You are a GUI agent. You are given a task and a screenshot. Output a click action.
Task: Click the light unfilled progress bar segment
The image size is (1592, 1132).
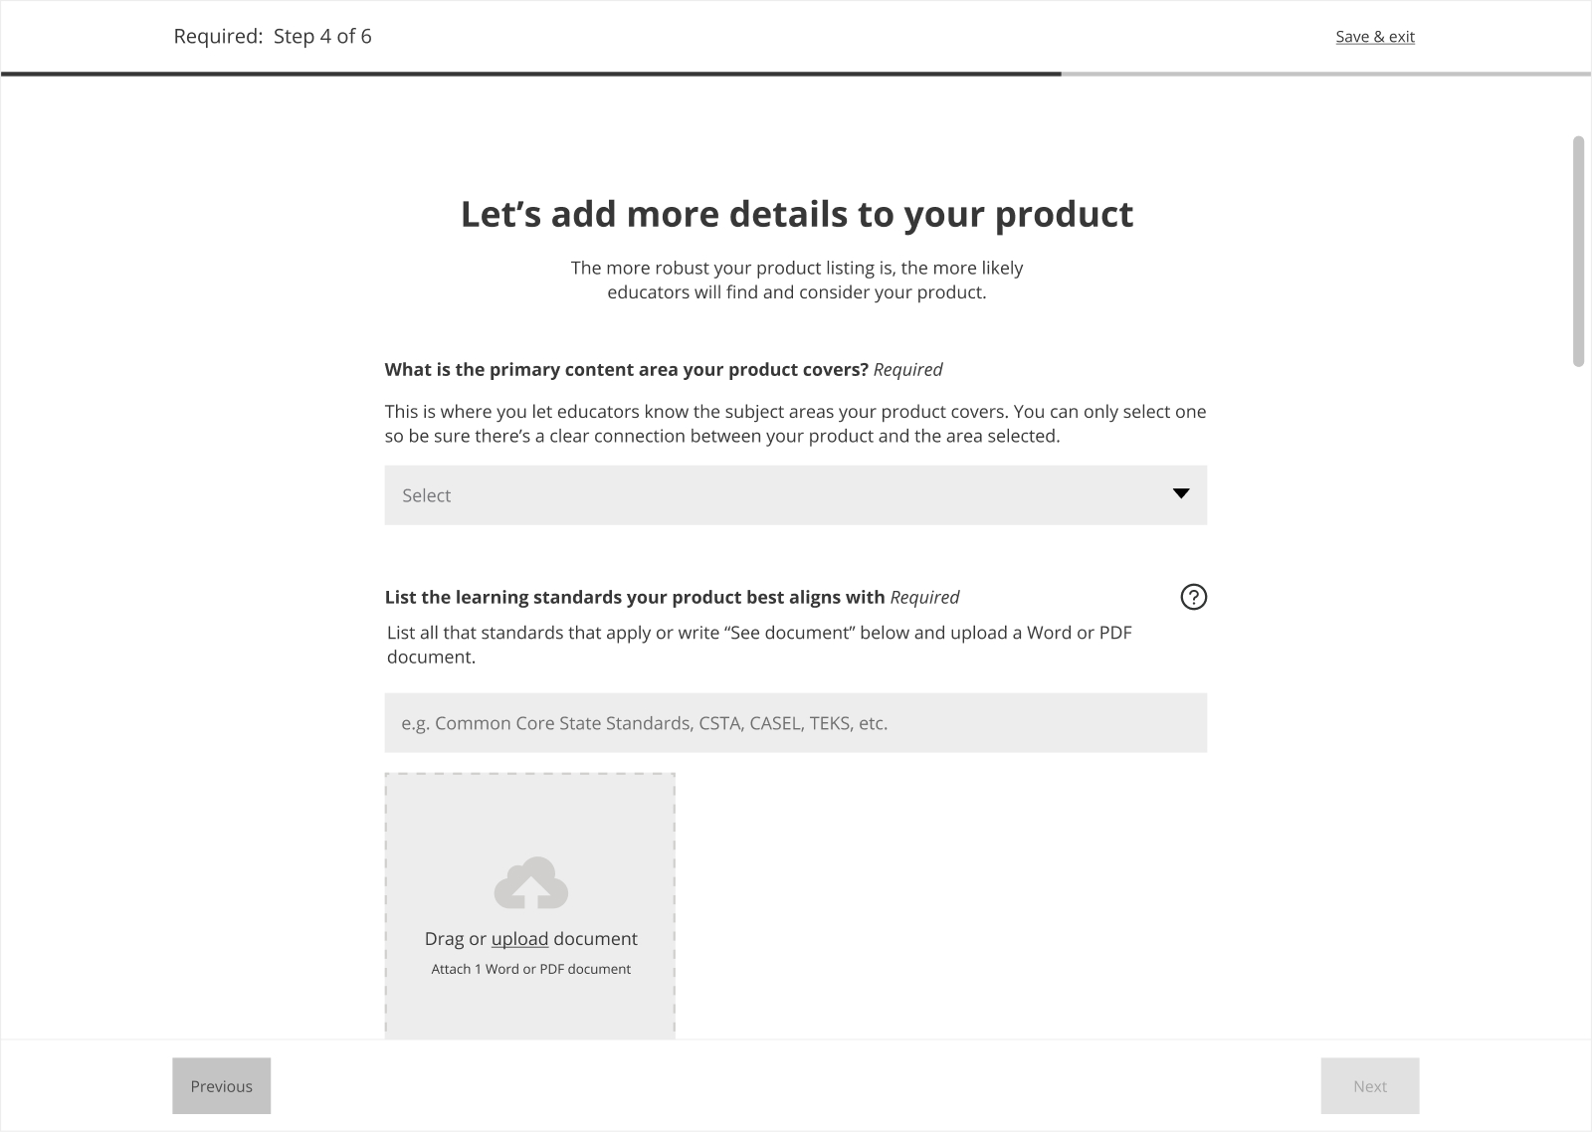click(x=1325, y=74)
